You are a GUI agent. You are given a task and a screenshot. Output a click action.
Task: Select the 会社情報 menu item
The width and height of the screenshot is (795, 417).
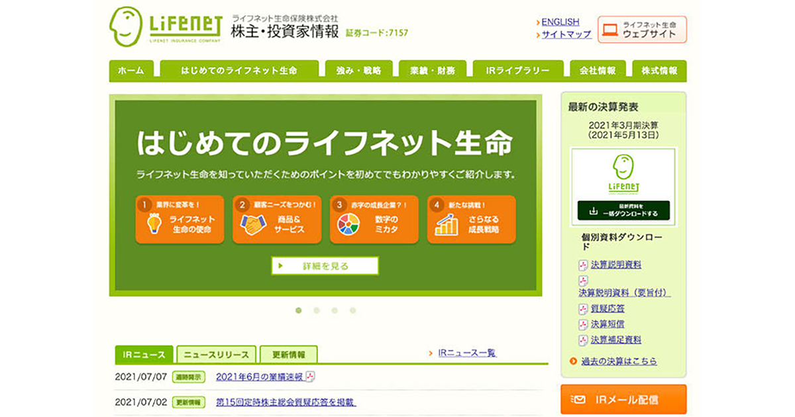click(x=598, y=71)
